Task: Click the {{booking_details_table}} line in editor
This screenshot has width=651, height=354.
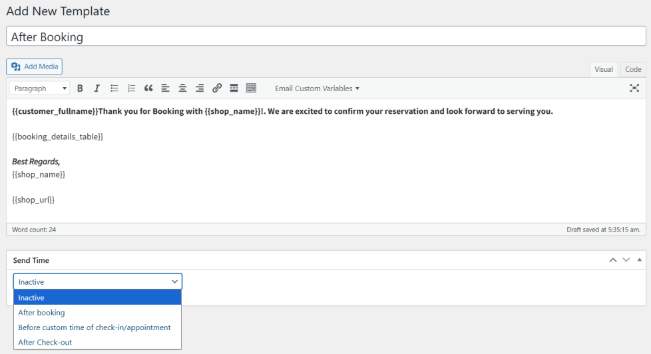Action: point(58,136)
